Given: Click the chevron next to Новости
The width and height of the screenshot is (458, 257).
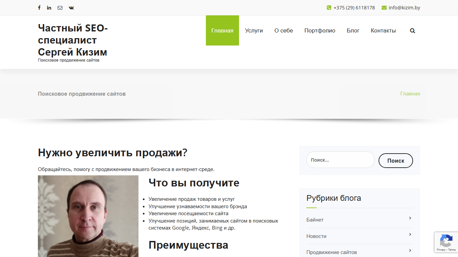Looking at the screenshot, I should (410, 235).
